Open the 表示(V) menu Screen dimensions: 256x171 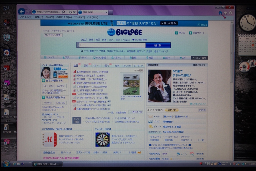(50, 17)
